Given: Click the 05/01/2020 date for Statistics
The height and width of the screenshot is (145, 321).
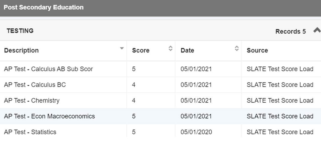Looking at the screenshot, I should click(x=196, y=132).
